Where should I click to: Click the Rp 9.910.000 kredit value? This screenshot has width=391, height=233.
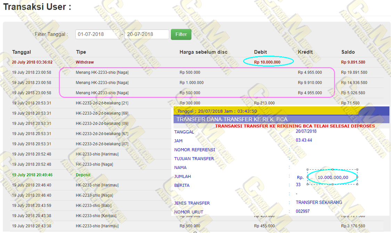pos(310,83)
